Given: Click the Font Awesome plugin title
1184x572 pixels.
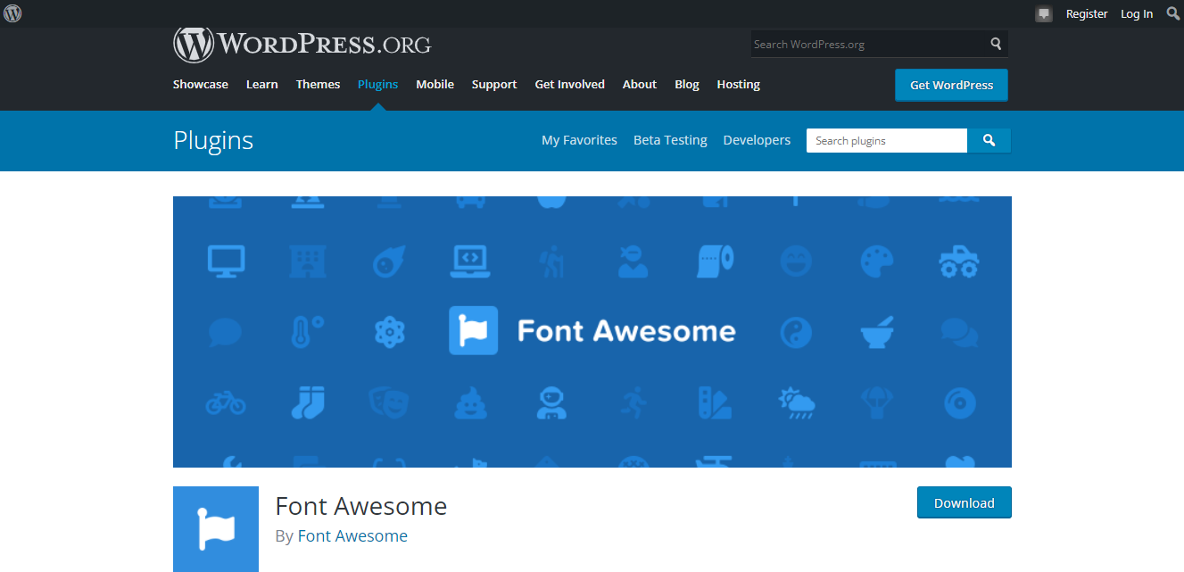Looking at the screenshot, I should (x=361, y=506).
